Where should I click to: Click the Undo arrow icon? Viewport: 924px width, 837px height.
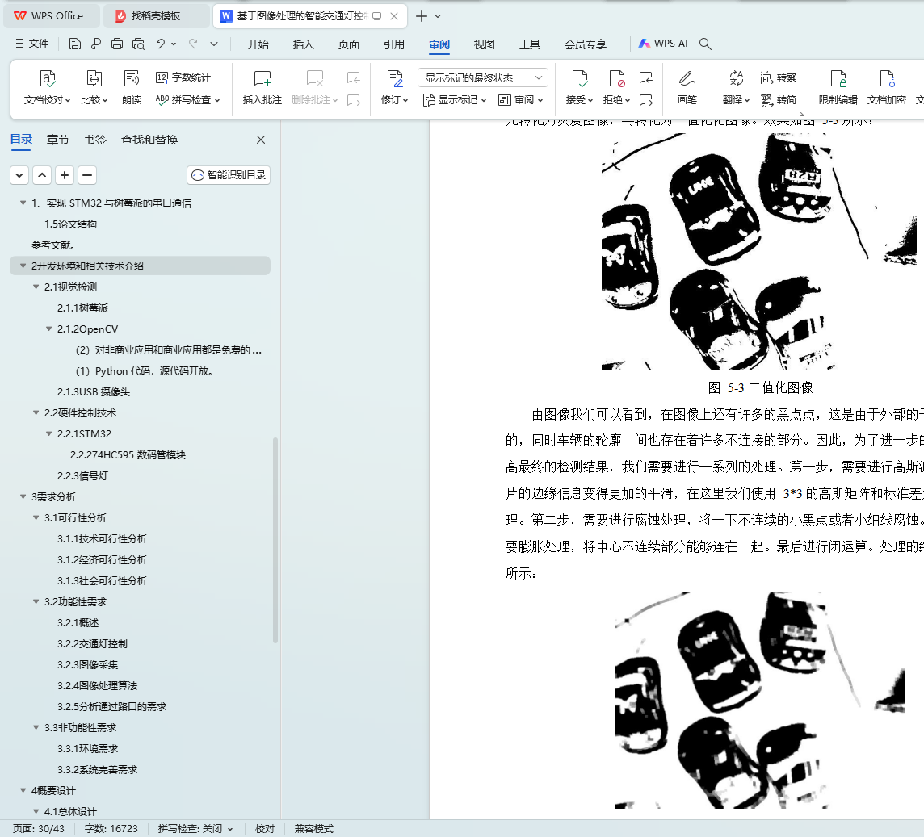[x=160, y=44]
